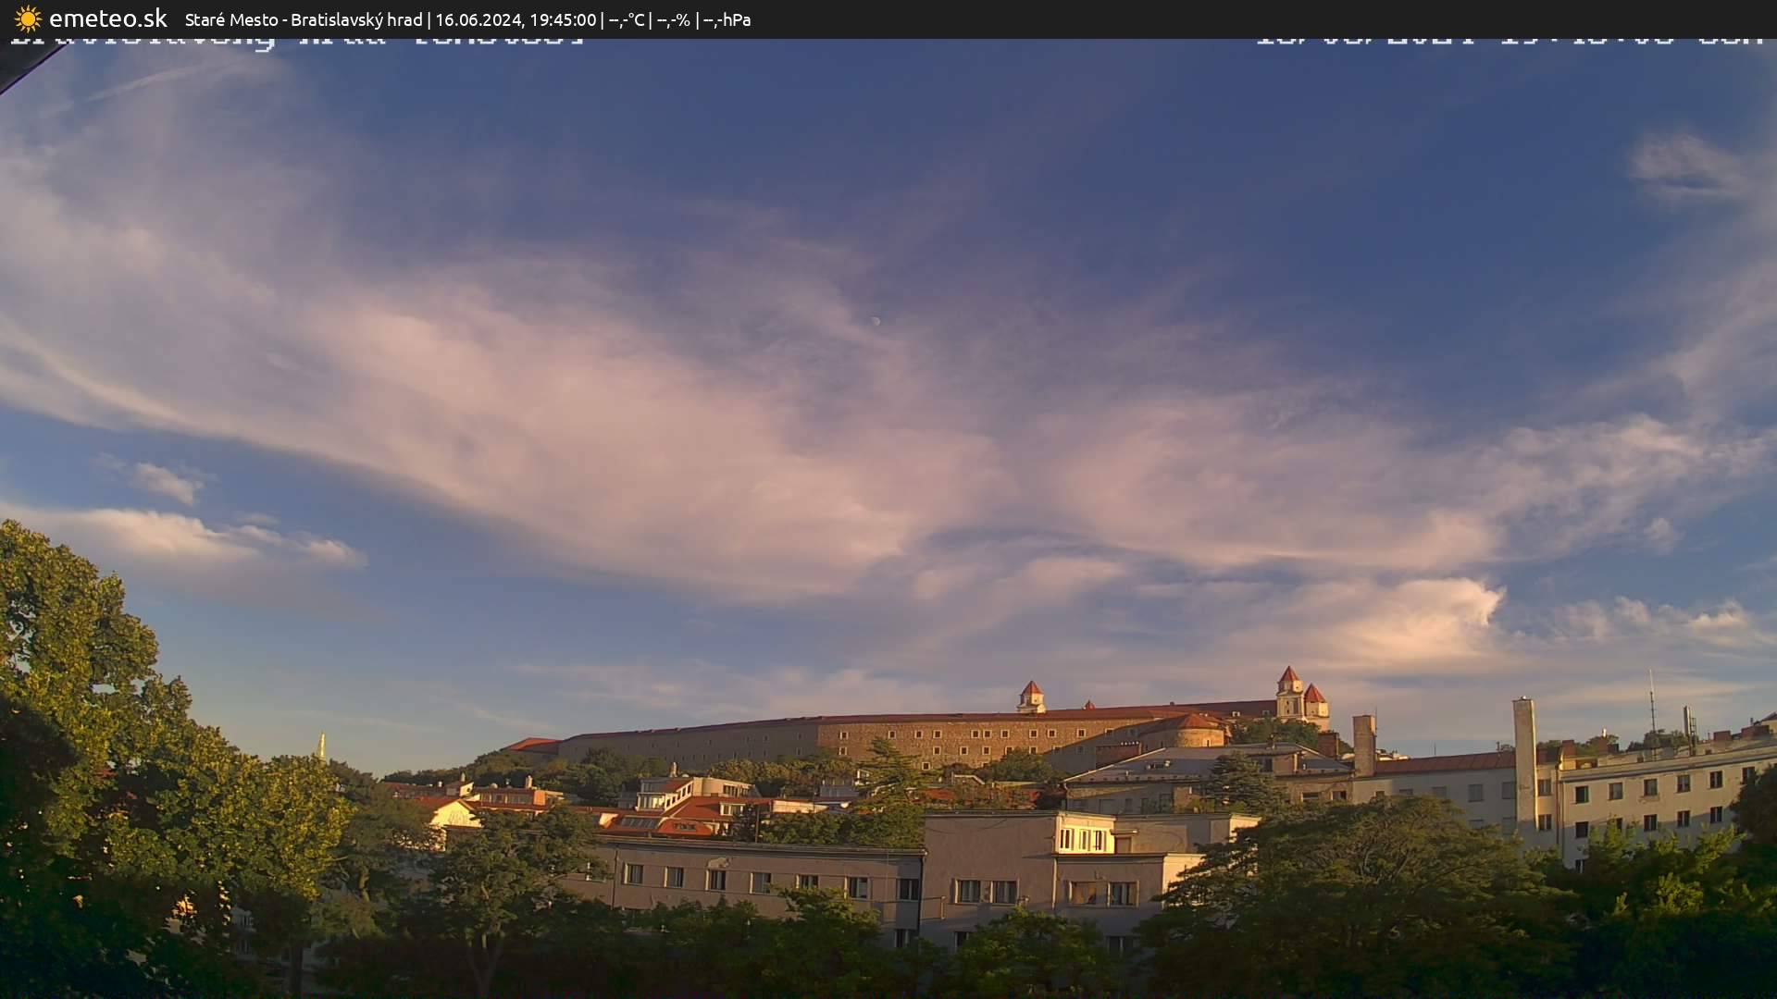Click the sun icon in the emeteo.sk logo

pyautogui.click(x=28, y=18)
